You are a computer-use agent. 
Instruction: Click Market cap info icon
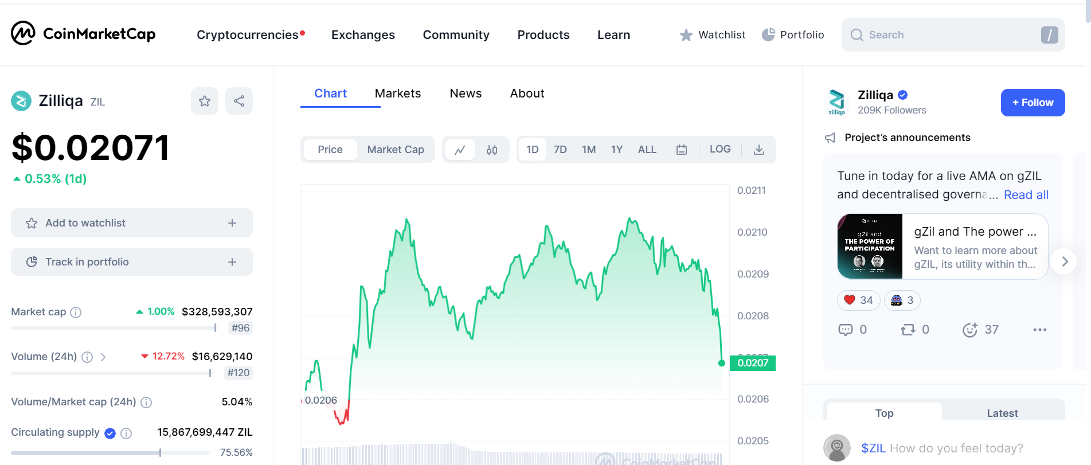coord(76,312)
